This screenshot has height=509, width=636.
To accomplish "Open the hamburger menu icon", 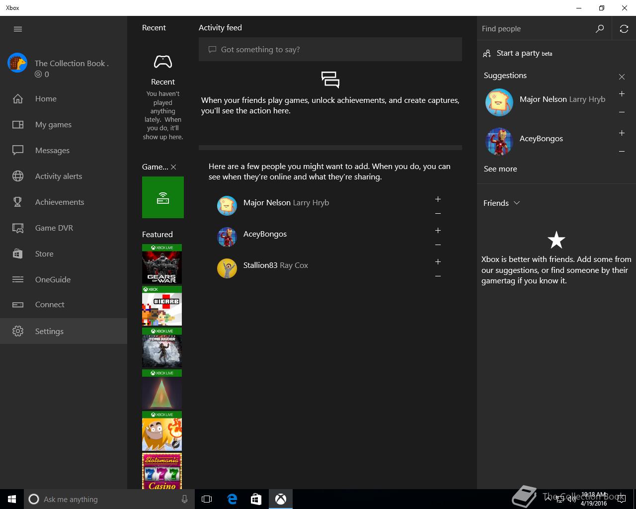I will (x=18, y=29).
